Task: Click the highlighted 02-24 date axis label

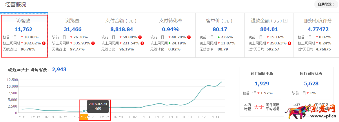Action: tap(84, 117)
